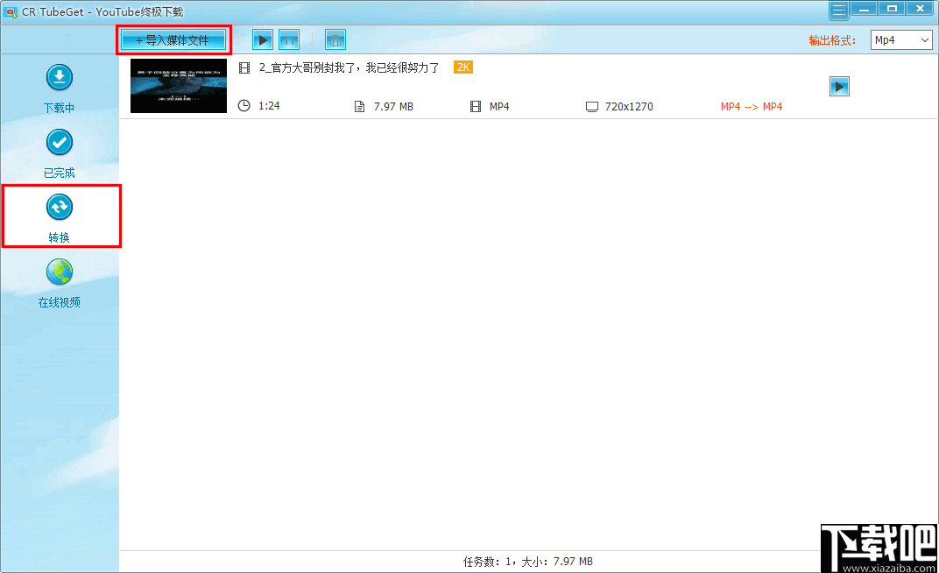Click the MP4 format label in the row
Viewport: 939px width, 573px height.
pyautogui.click(x=499, y=107)
